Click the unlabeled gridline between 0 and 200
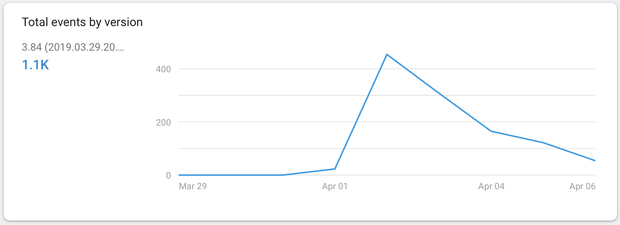The height and width of the screenshot is (225, 620). coord(261,149)
